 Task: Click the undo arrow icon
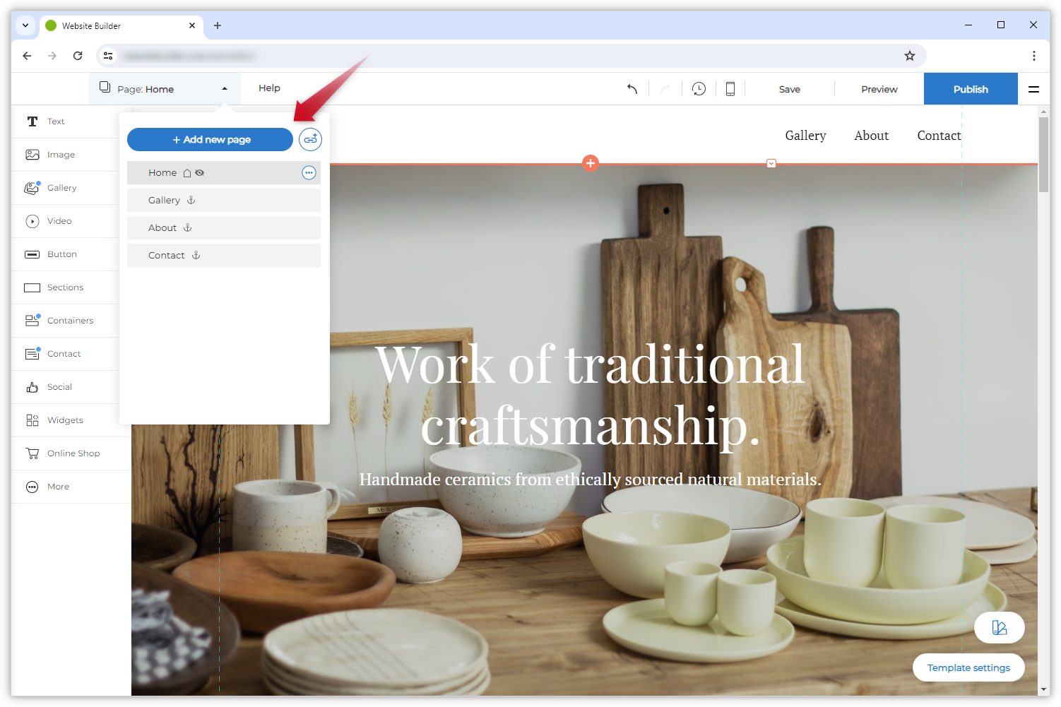pyautogui.click(x=632, y=89)
